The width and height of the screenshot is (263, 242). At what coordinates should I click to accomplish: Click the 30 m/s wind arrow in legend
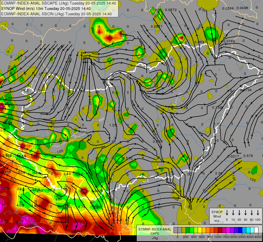pyautogui.click(x=245, y=213)
